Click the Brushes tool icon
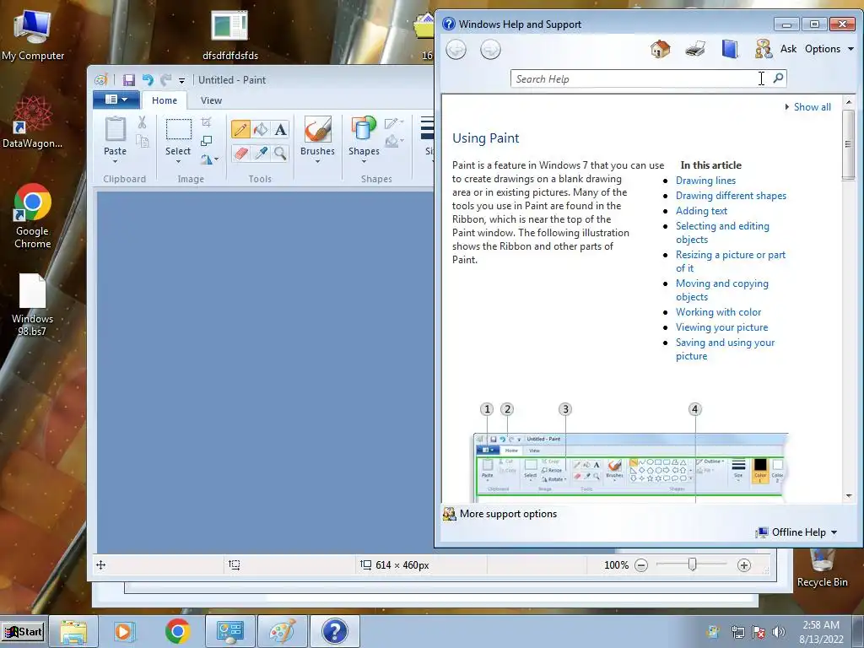 pyautogui.click(x=317, y=129)
